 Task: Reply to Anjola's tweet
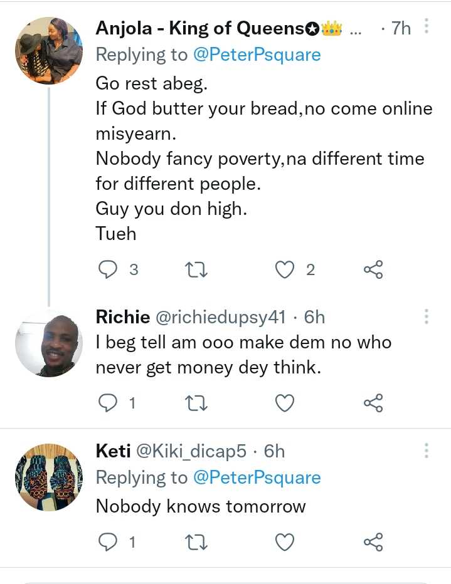tap(109, 270)
